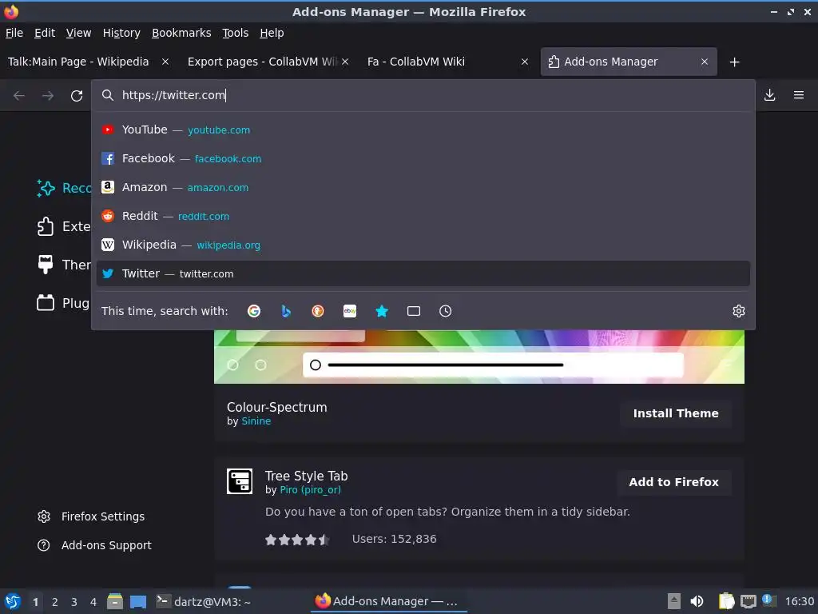The width and height of the screenshot is (818, 614).
Task: Click the Colour-Spectrum theme preview image
Action: pyautogui.click(x=479, y=357)
